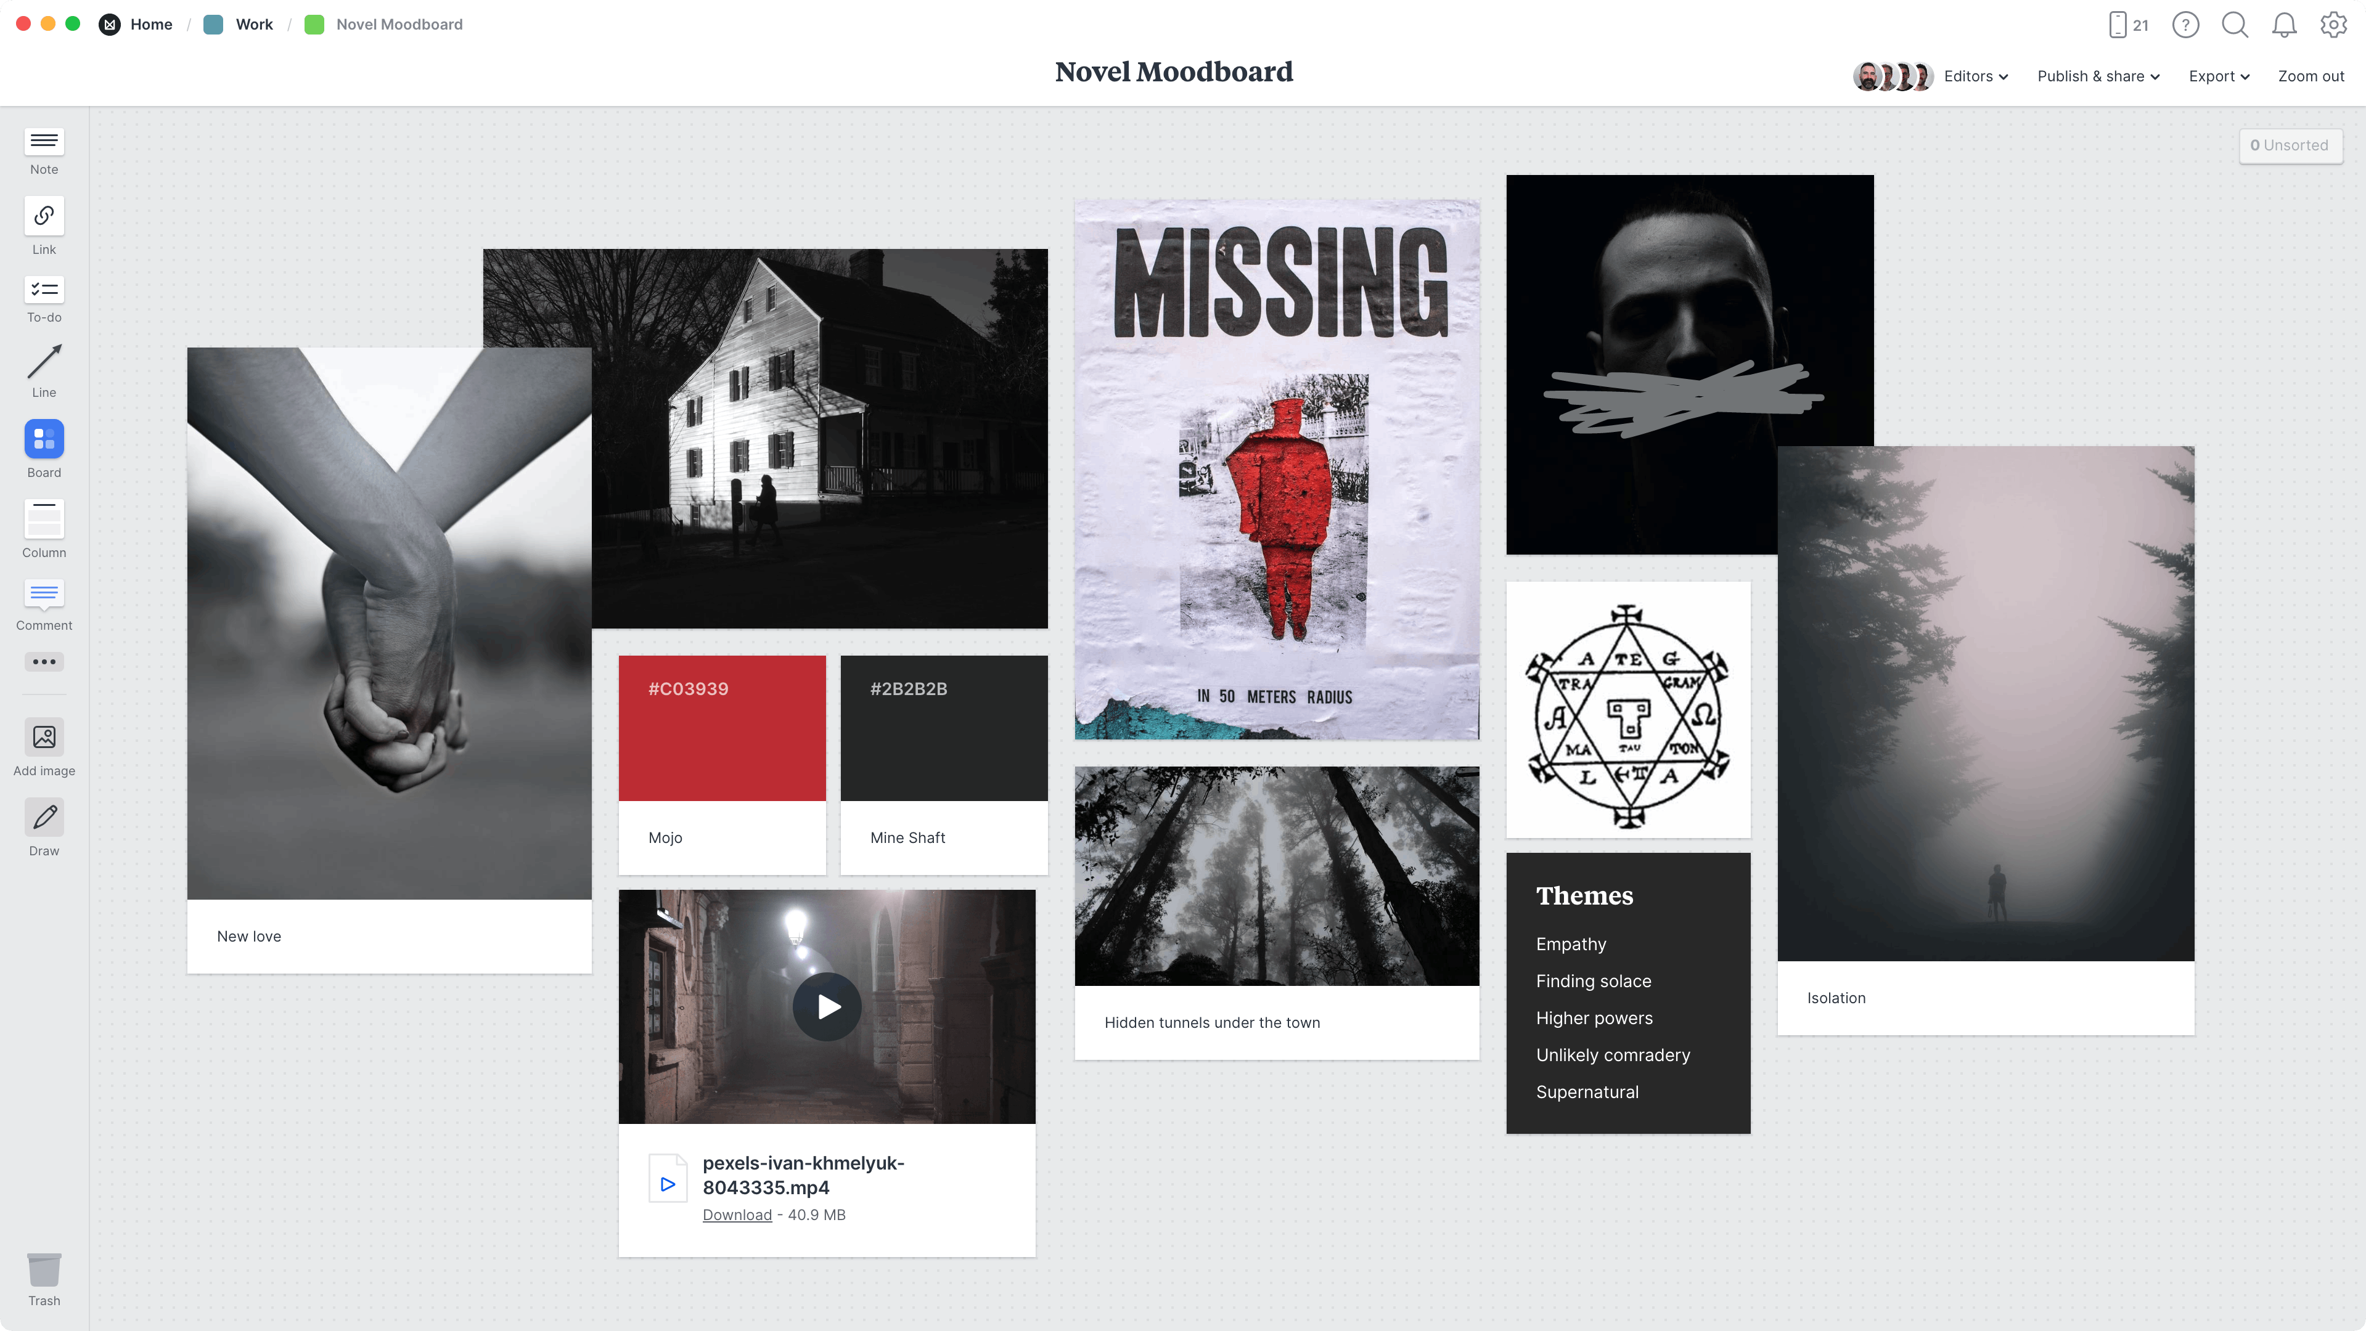This screenshot has height=1331, width=2366.
Task: Expand the Editors dropdown menu
Action: pos(1976,76)
